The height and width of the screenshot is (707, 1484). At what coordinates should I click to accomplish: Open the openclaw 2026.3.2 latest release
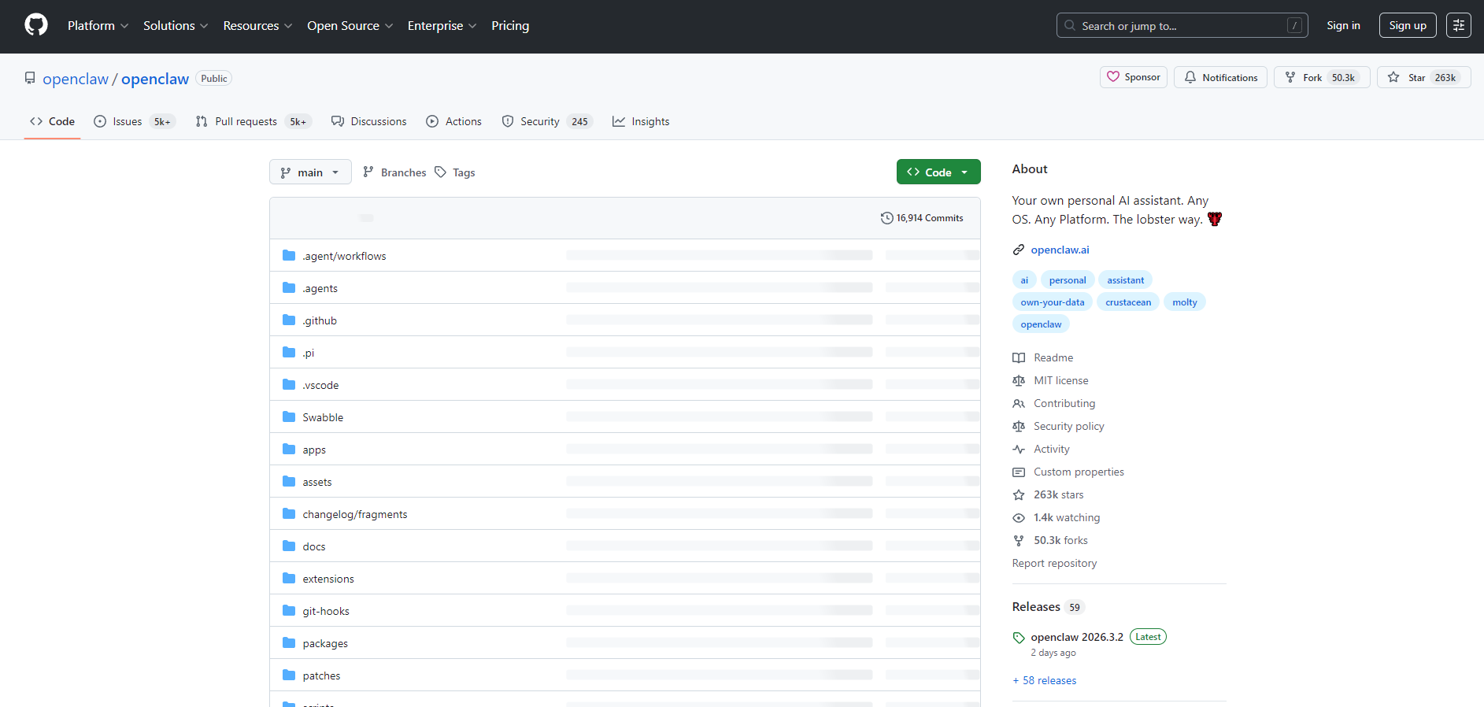(1077, 637)
